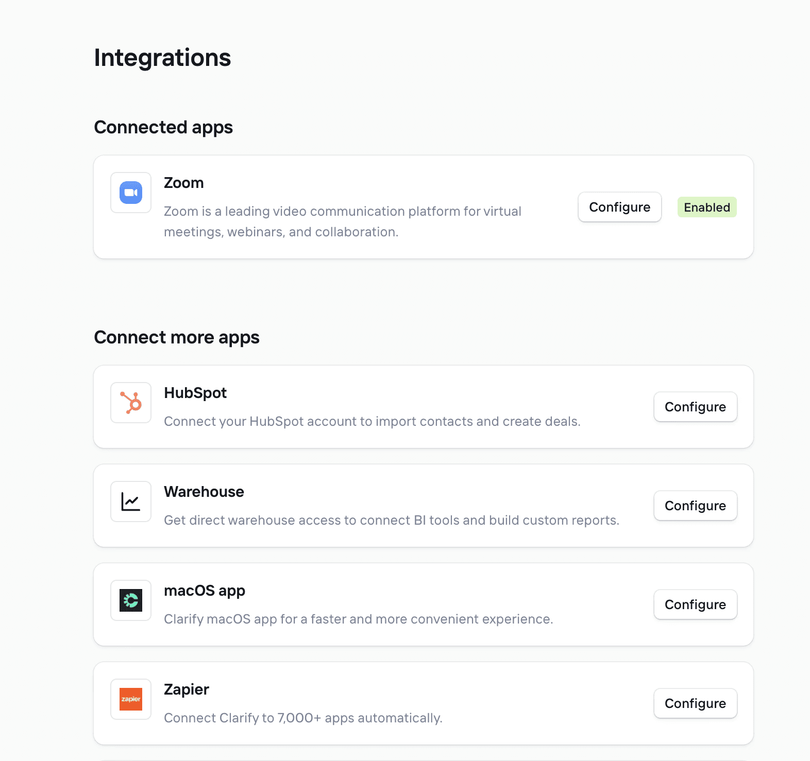Click the Warehouse chart icon
This screenshot has width=810, height=761.
click(x=130, y=501)
